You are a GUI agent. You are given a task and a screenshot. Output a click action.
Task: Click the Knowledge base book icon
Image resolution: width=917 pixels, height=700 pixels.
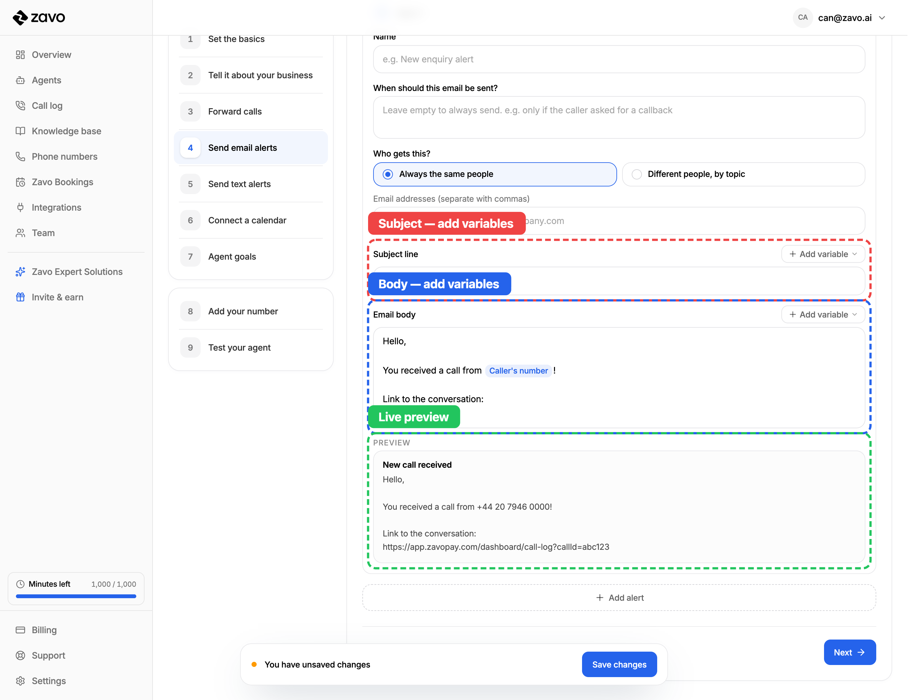pos(20,131)
